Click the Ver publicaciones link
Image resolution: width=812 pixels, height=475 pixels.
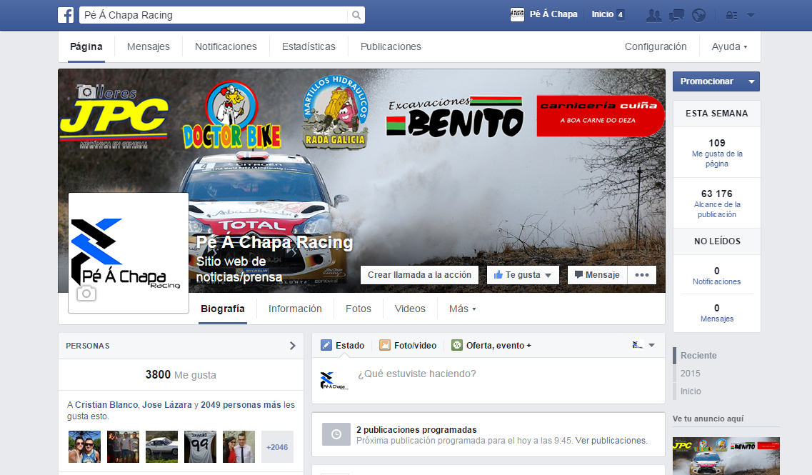[611, 440]
